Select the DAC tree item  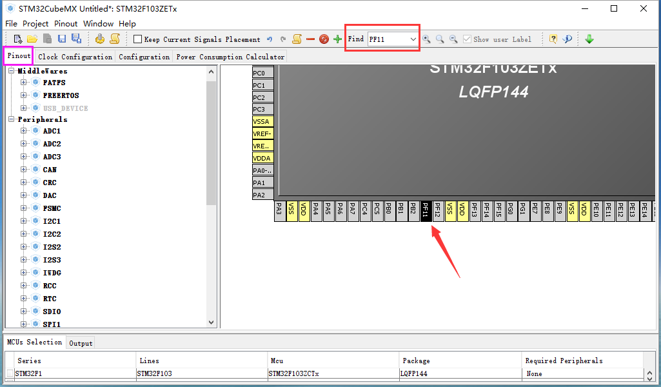(49, 195)
